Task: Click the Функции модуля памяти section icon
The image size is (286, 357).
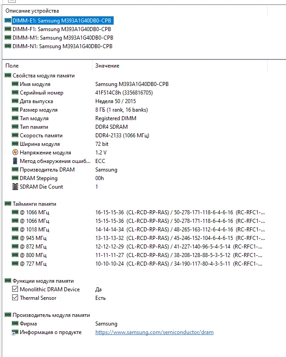Action: pyautogui.click(x=8, y=280)
